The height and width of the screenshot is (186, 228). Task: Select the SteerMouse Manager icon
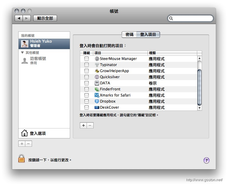97,59
